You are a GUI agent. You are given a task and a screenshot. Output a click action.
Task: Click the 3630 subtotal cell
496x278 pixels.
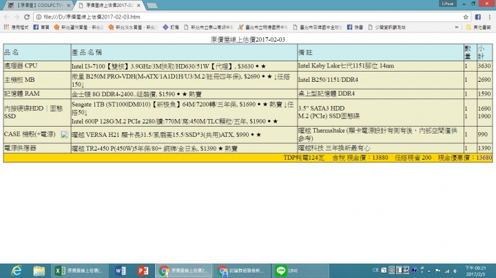pos(484,66)
